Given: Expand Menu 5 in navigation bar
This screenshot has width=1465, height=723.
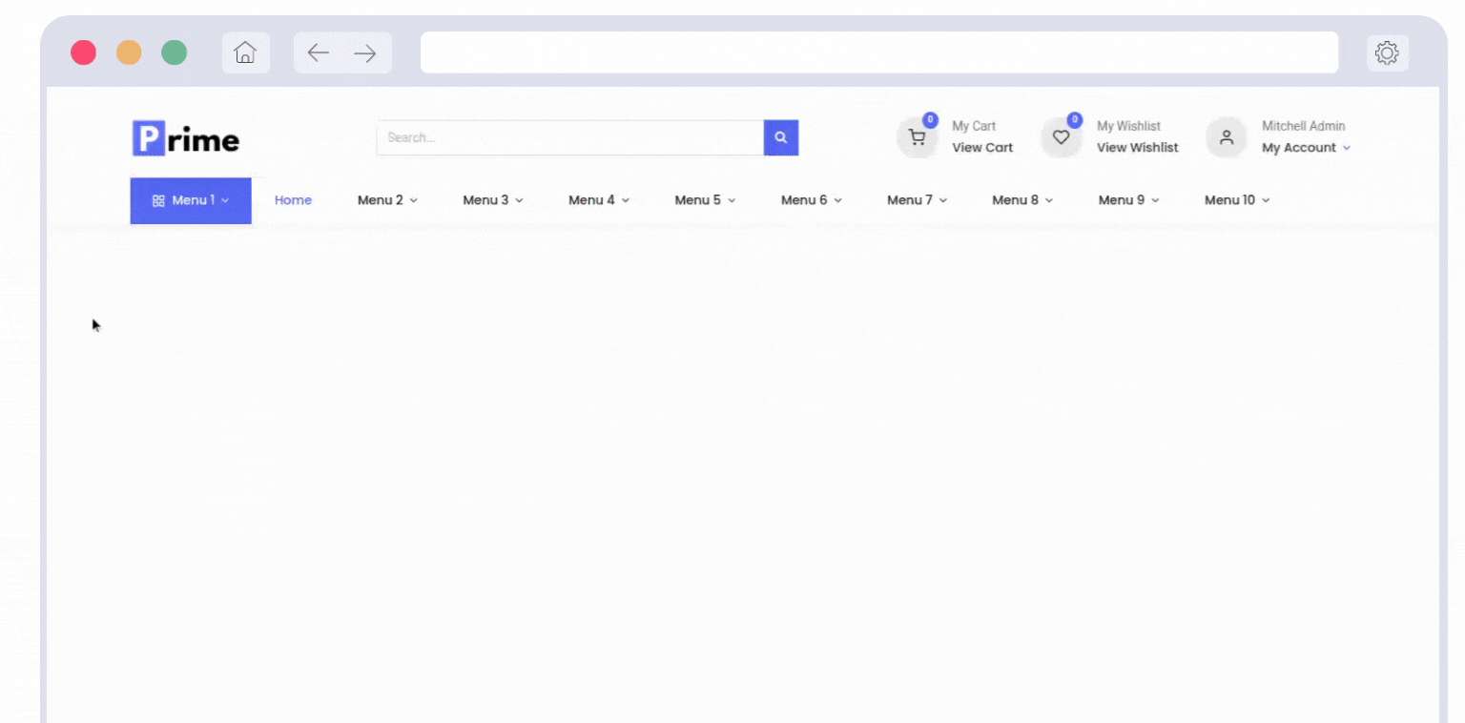Looking at the screenshot, I should [705, 200].
